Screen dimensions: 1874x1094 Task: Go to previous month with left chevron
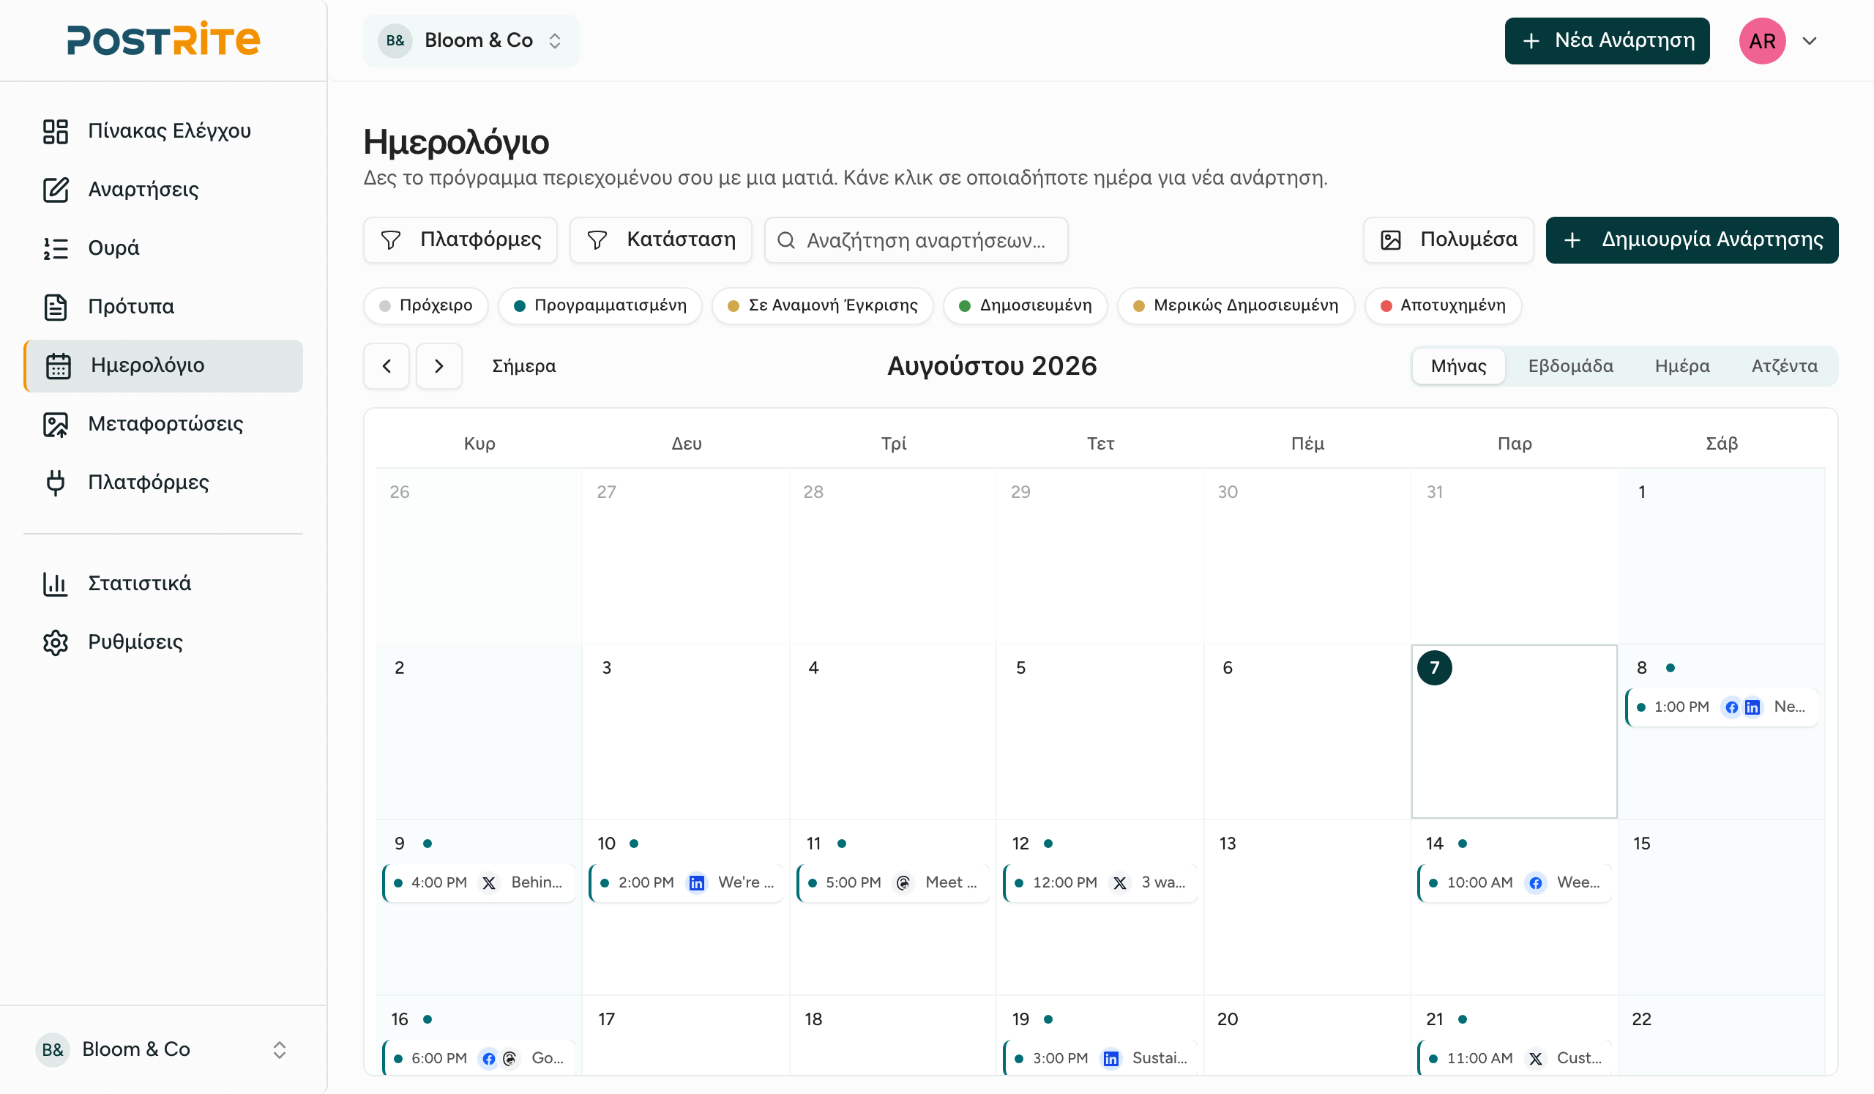click(x=387, y=366)
